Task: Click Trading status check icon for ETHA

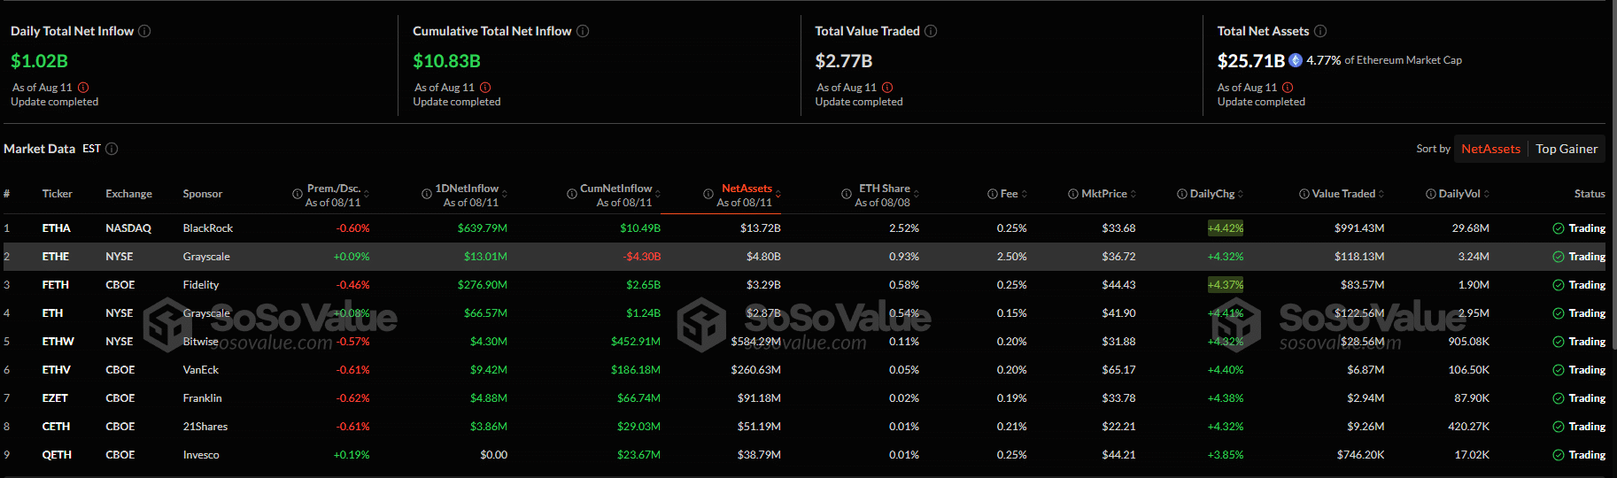Action: click(1559, 228)
